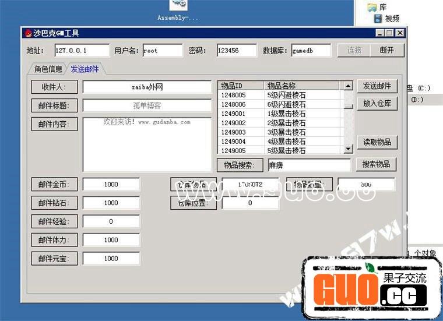Switch to the 发送邮件 tab
The height and width of the screenshot is (321, 443).
85,69
